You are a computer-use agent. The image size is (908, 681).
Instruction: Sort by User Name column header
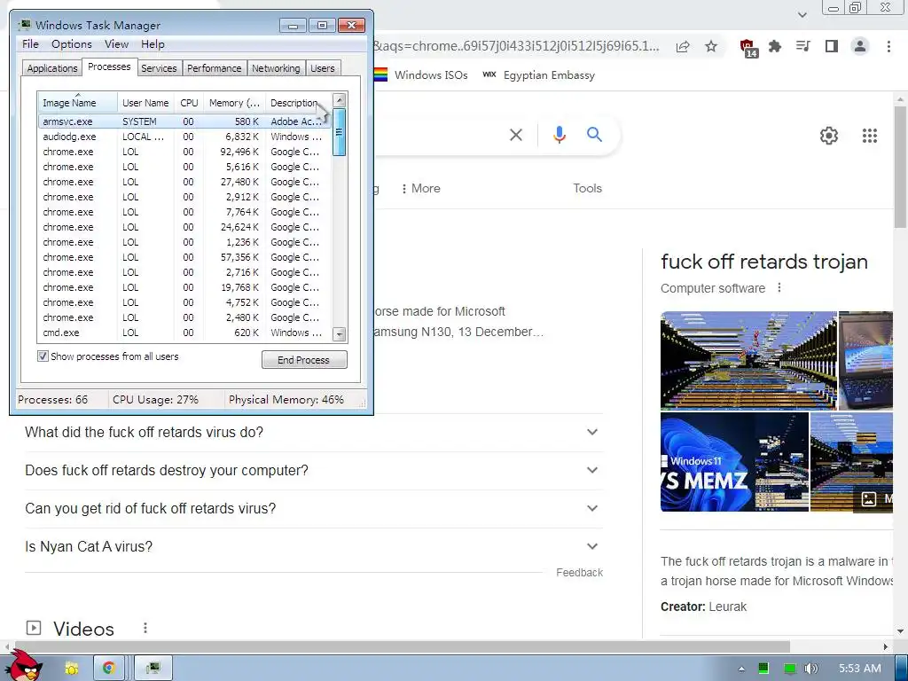[x=145, y=102]
